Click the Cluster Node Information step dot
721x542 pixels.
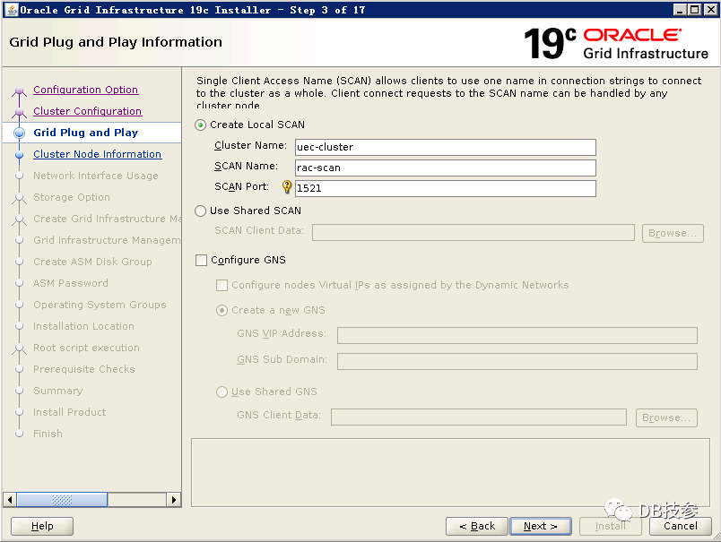point(19,154)
